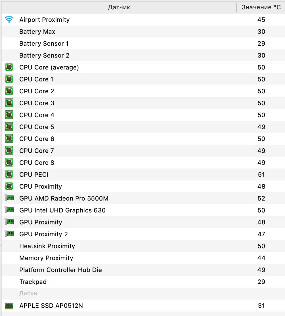This screenshot has height=316, width=285.
Task: Select the Intel UHD Graphics 630 card icon
Action: click(9, 210)
